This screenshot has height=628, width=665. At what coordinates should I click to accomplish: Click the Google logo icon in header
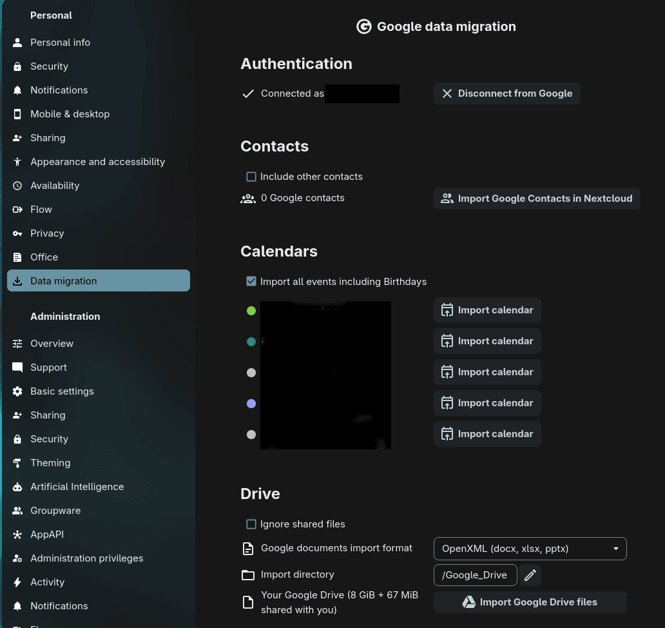pyautogui.click(x=364, y=26)
